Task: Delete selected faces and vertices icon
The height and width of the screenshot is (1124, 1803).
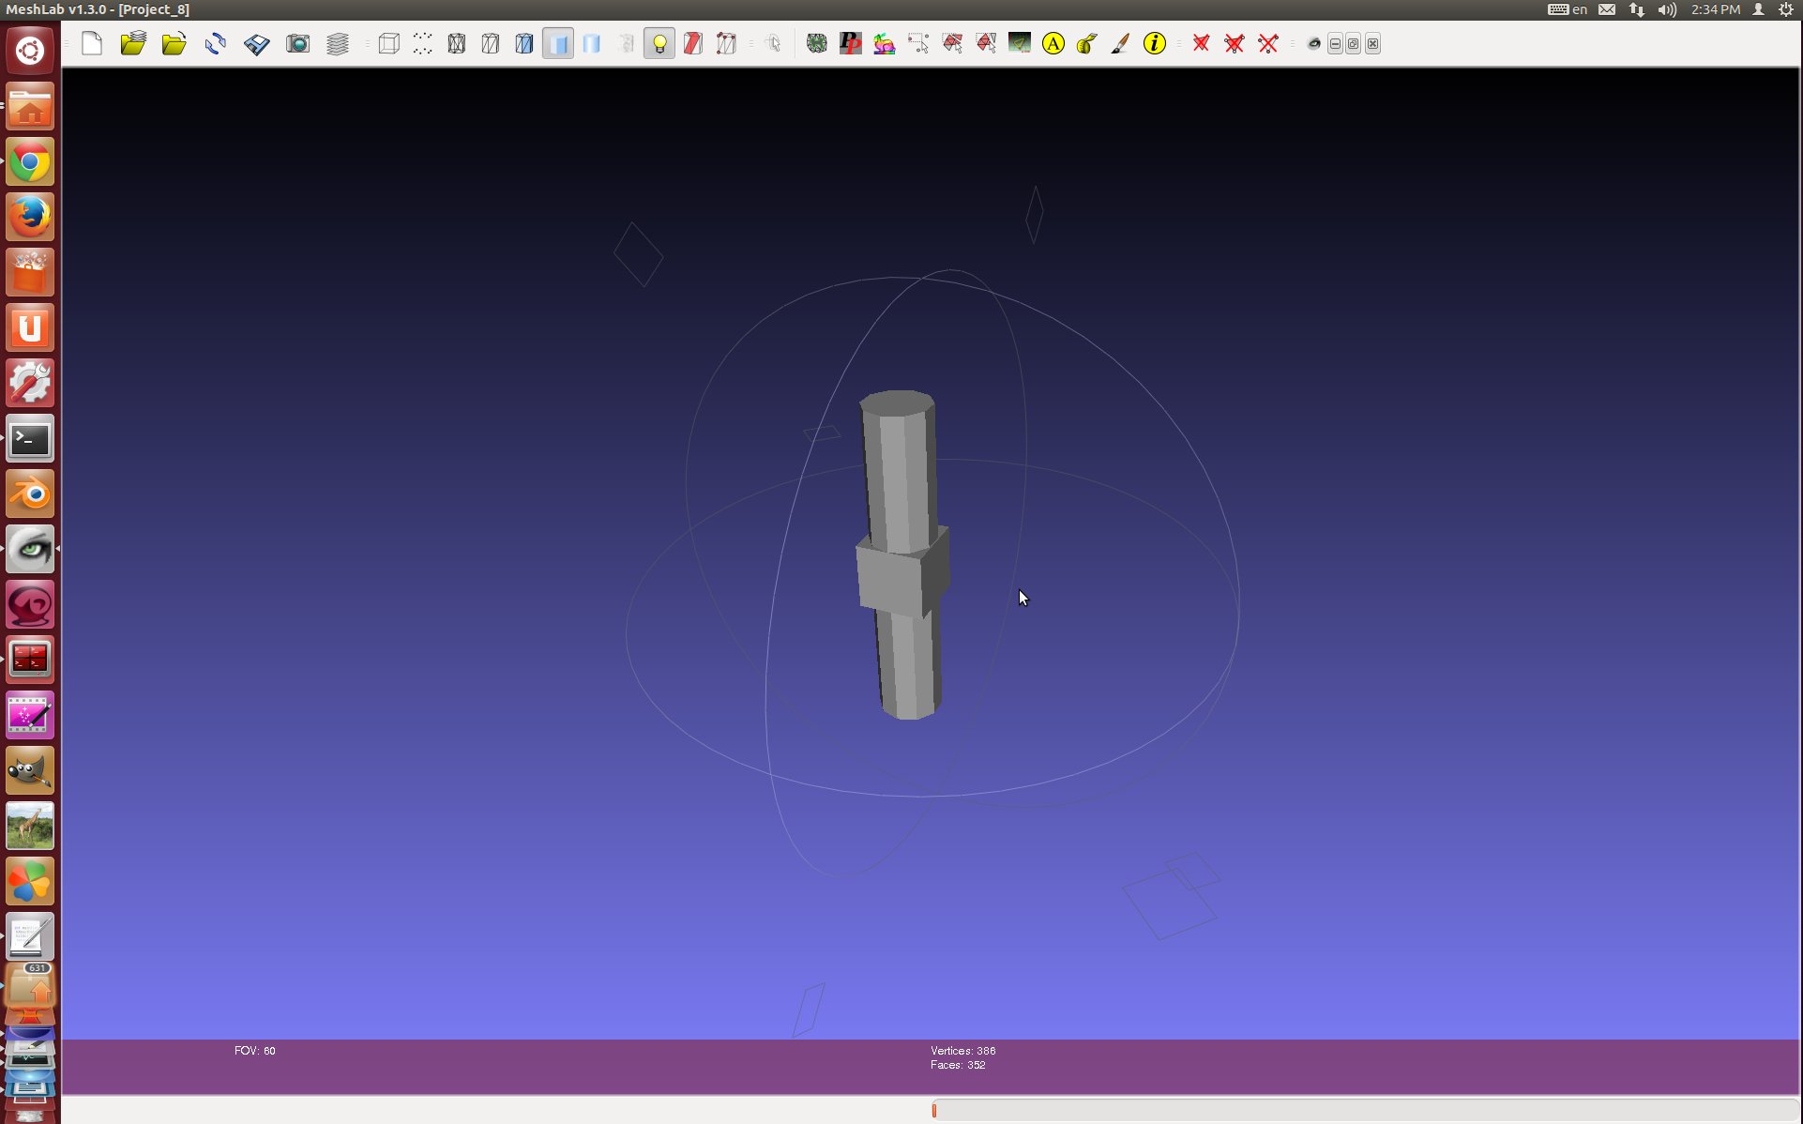Action: tap(1235, 43)
